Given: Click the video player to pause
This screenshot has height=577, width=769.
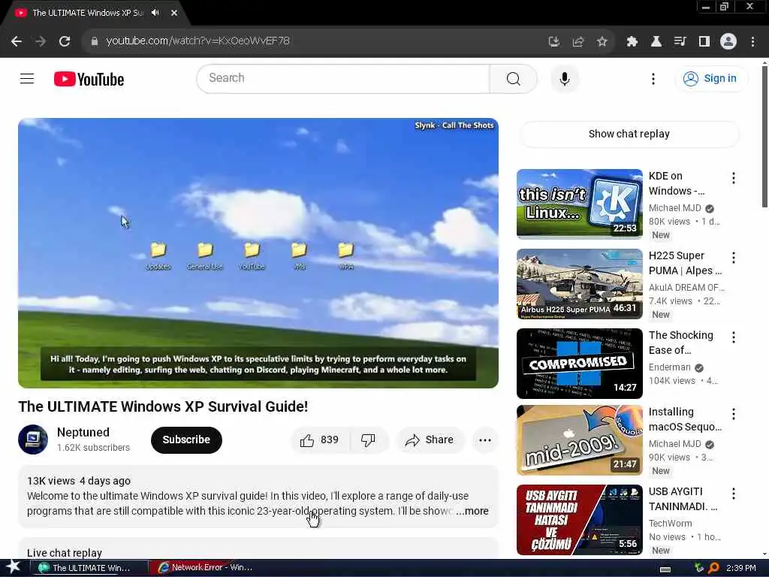Looking at the screenshot, I should (x=258, y=252).
